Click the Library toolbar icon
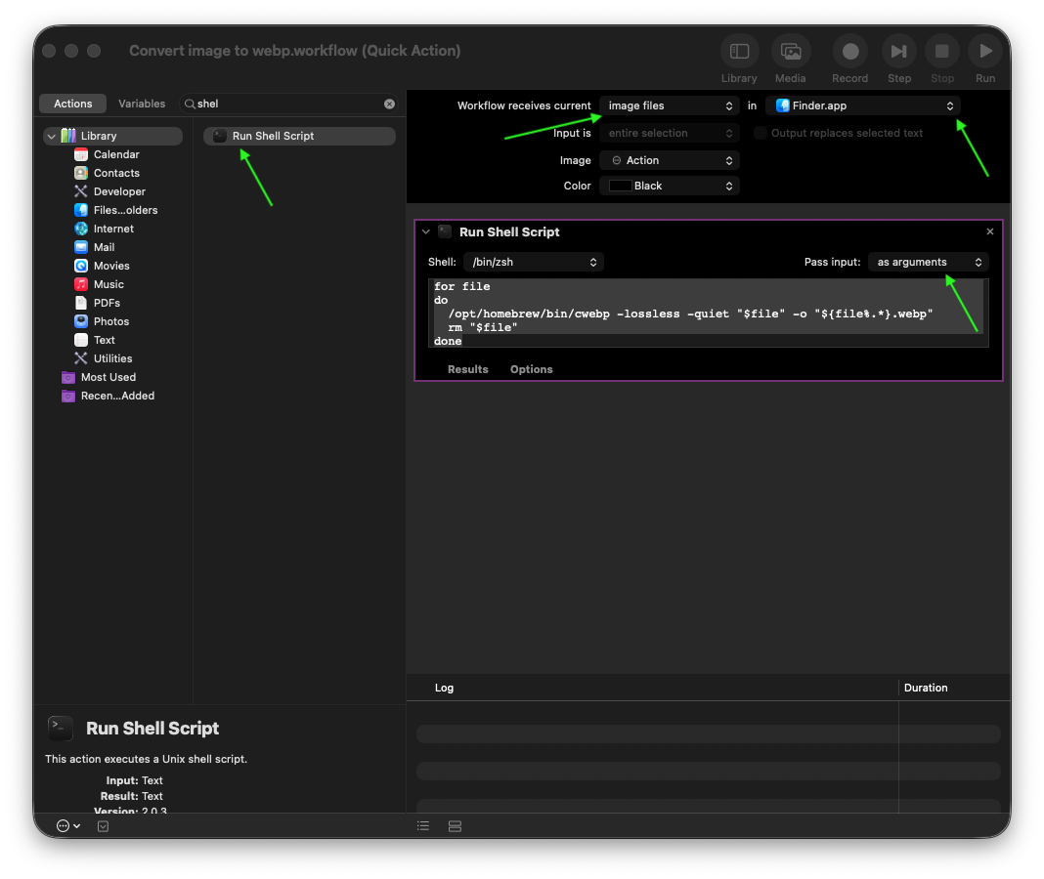Image resolution: width=1044 pixels, height=879 pixels. tap(739, 52)
